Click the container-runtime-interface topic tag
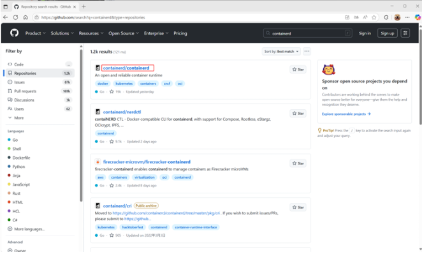The width and height of the screenshot is (422, 261). (196, 227)
